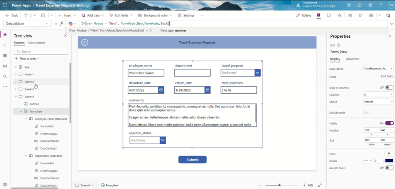Toggle Accepts focus switch
Image resolution: width=395 pixels, height=189 pixels.
(389, 168)
